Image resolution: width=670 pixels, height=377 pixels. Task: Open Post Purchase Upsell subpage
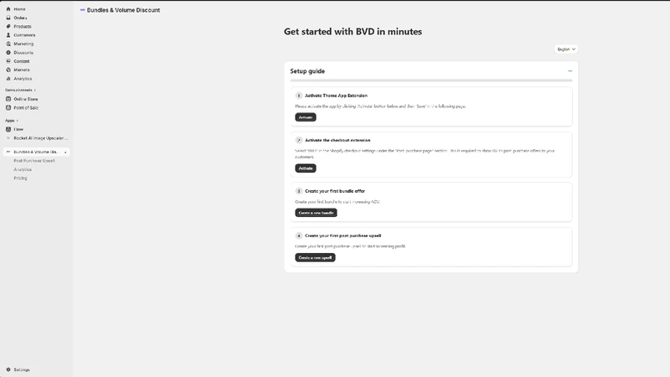pos(34,161)
